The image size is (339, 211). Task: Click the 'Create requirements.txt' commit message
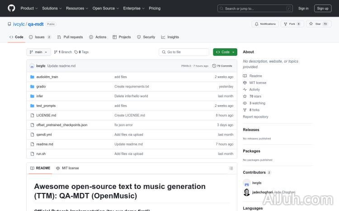[x=132, y=87]
